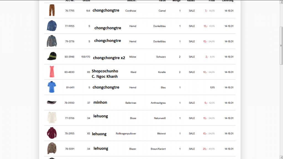The height and width of the screenshot is (159, 283).
Task: Click the red 25,- price for the Blazer
Action: coord(205,149)
